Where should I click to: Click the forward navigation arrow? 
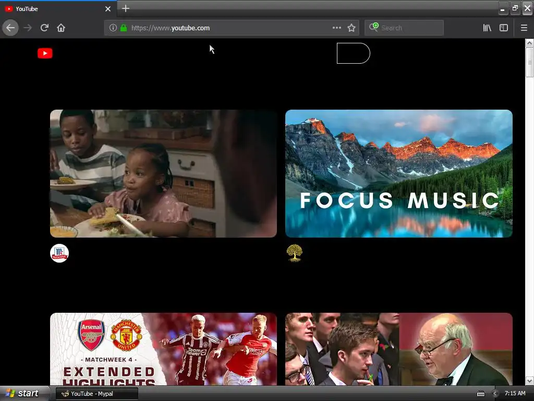tap(28, 28)
